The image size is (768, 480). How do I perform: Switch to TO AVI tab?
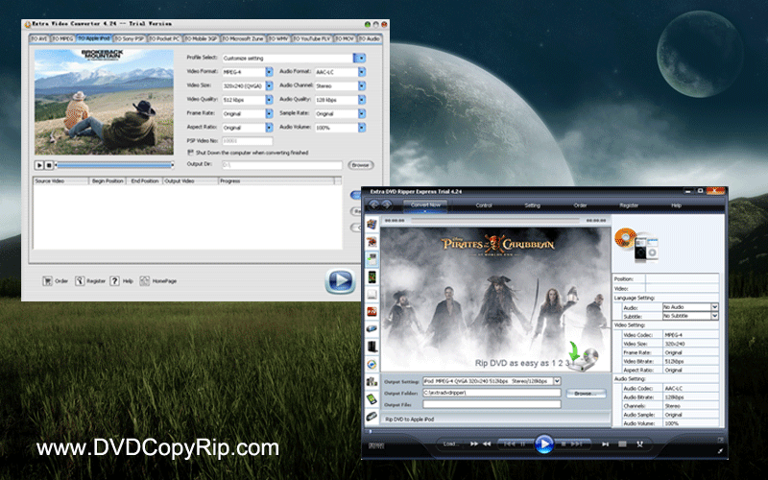point(39,38)
